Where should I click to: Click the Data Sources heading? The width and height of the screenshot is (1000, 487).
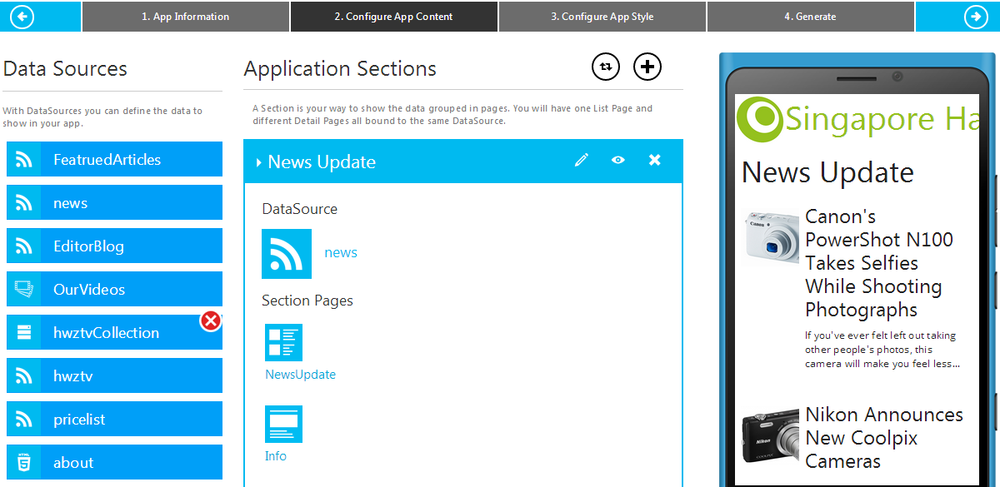(x=65, y=69)
